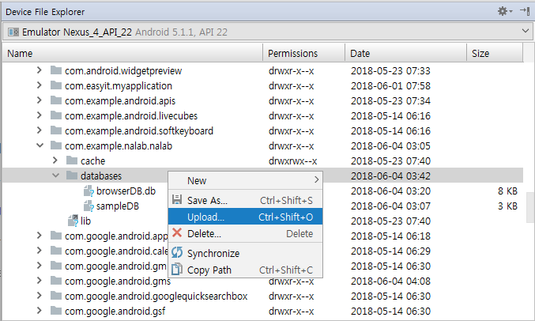535x321 pixels.
Task: Click the com.example.android.softkeyboard folder icon
Action: click(x=56, y=130)
